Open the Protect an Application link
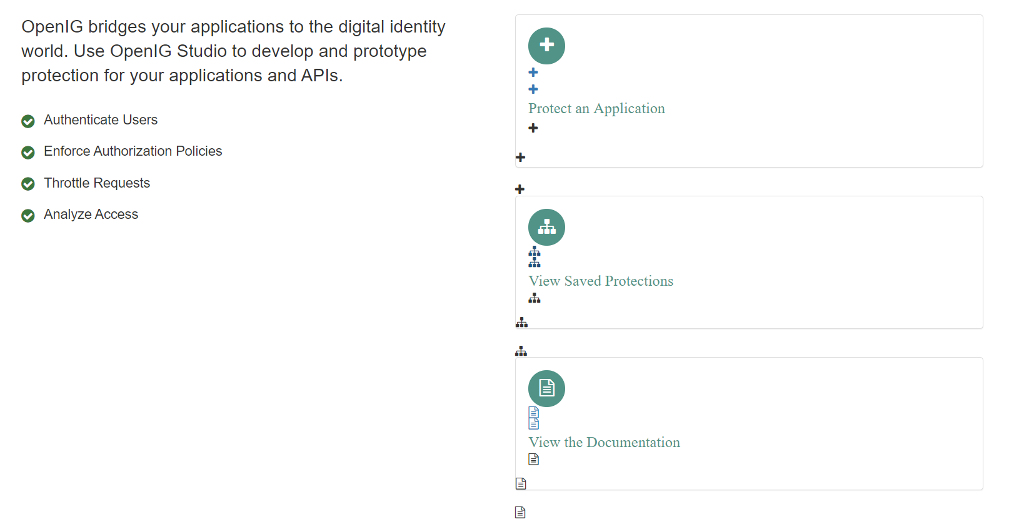 tap(596, 109)
